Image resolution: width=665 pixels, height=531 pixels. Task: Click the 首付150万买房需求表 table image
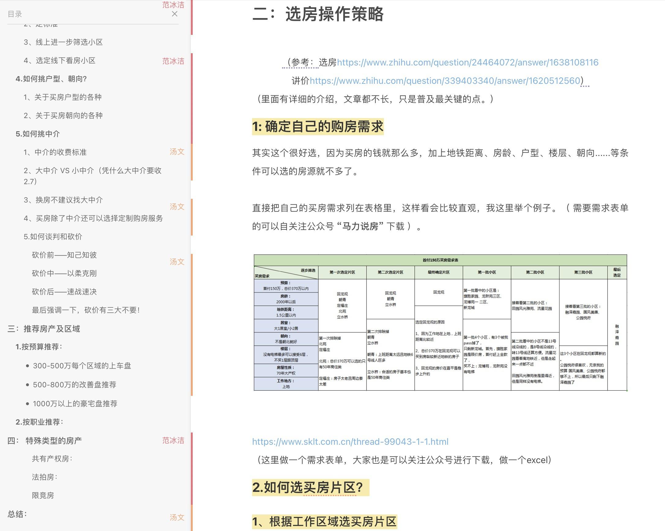pyautogui.click(x=440, y=323)
